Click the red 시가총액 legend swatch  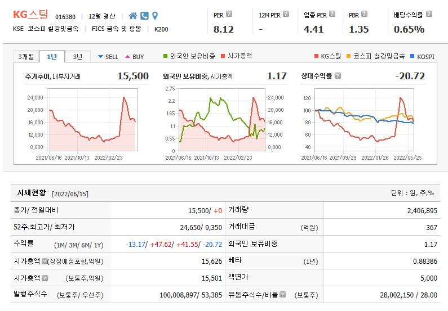(x=223, y=56)
